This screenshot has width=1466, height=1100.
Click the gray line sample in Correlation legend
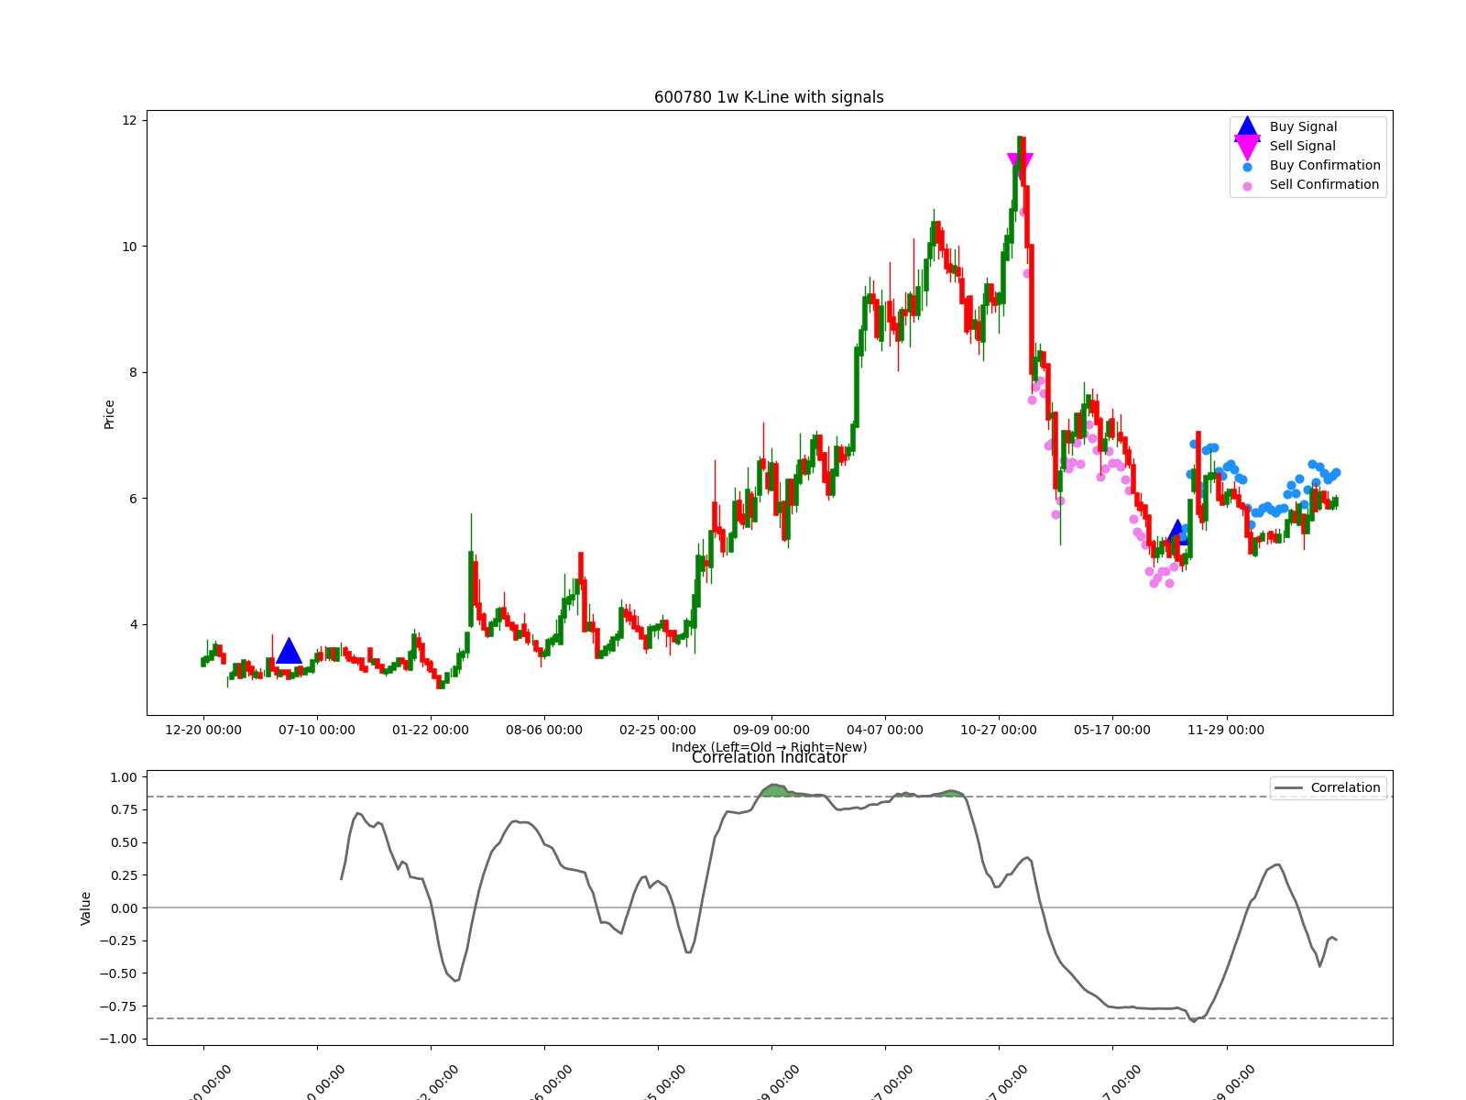[1288, 788]
